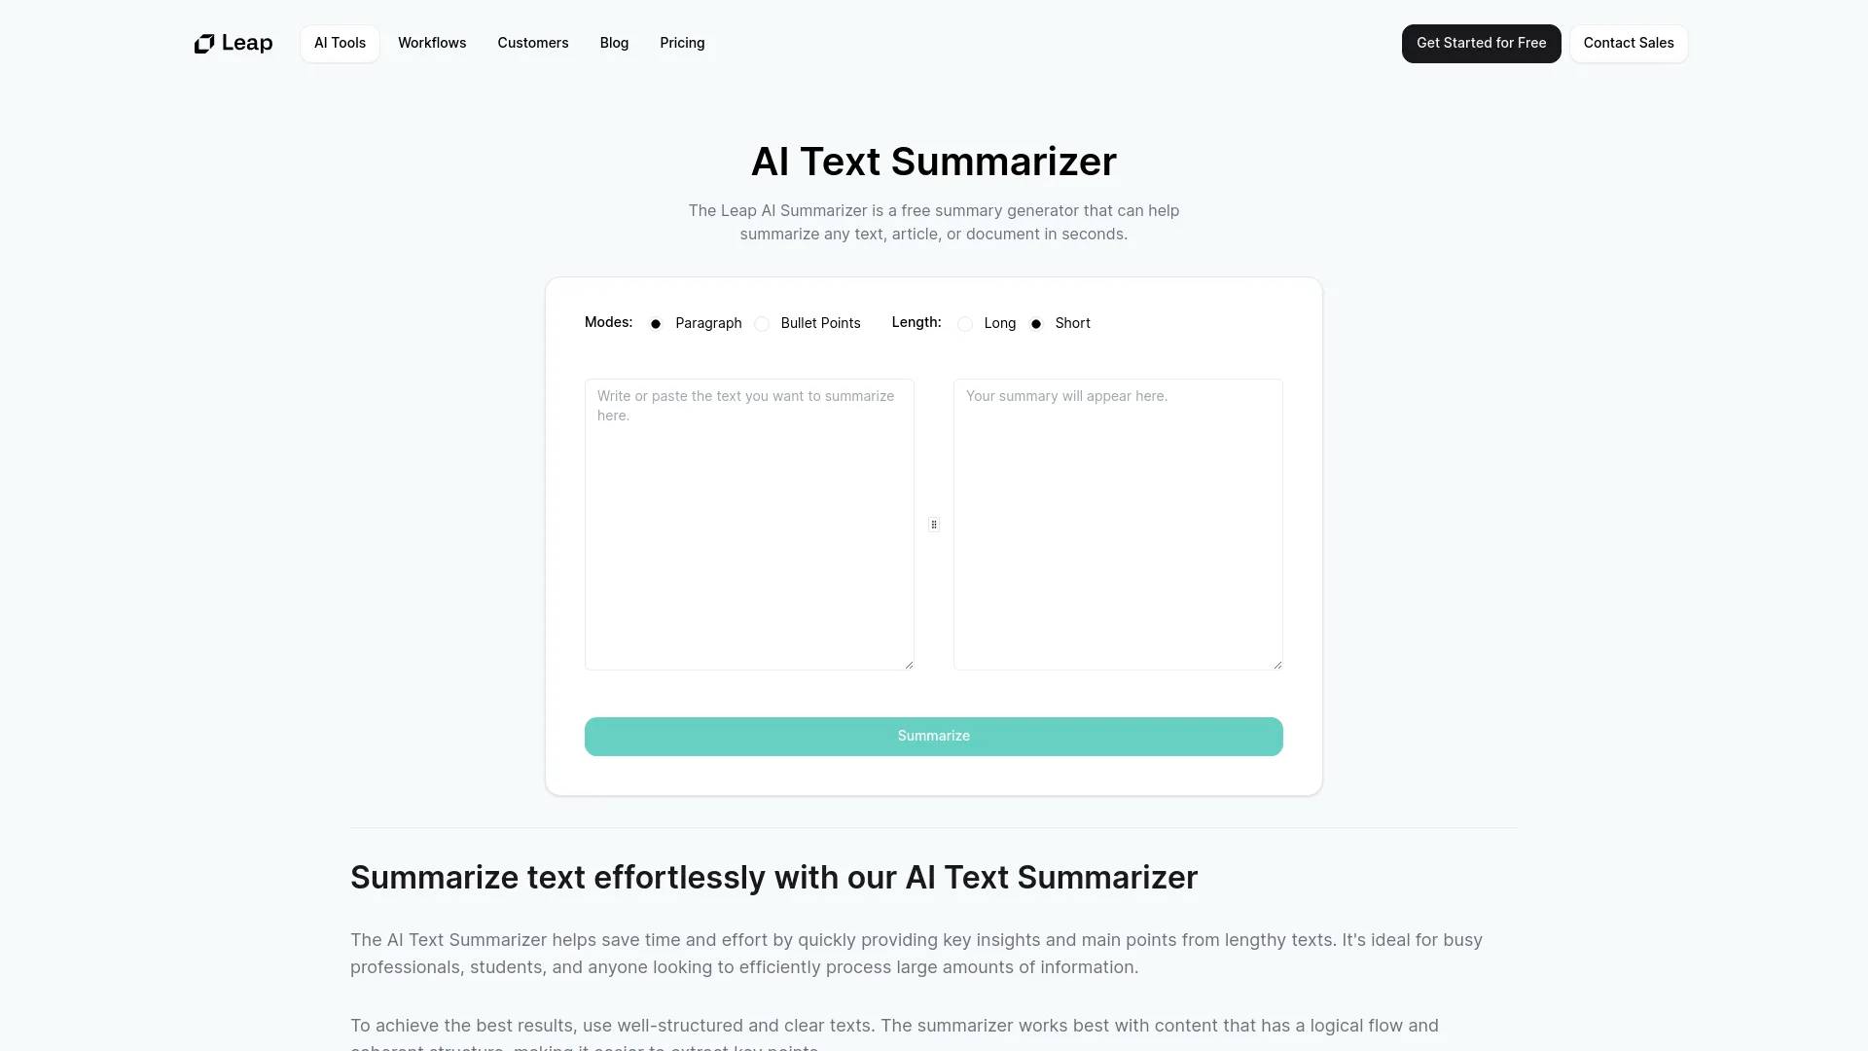Viewport: 1868px width, 1051px height.
Task: Click the Contact Sales link icon
Action: click(1627, 43)
